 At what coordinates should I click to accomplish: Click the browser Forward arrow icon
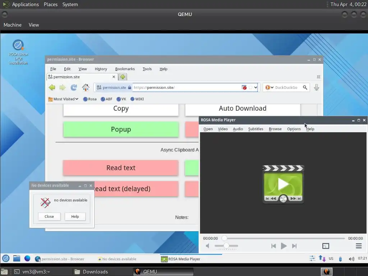pyautogui.click(x=63, y=88)
